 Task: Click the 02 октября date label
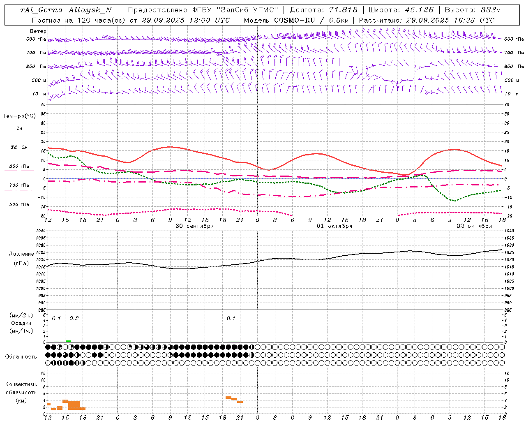[x=474, y=226]
